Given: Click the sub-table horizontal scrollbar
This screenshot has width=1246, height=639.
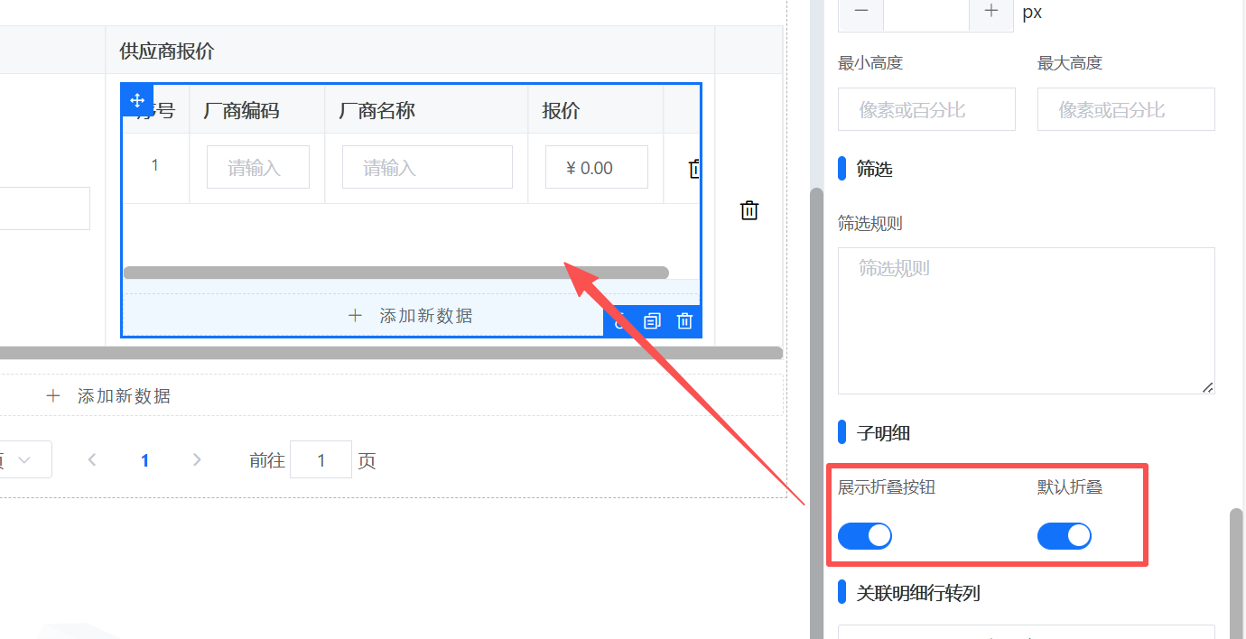Looking at the screenshot, I should 395,273.
